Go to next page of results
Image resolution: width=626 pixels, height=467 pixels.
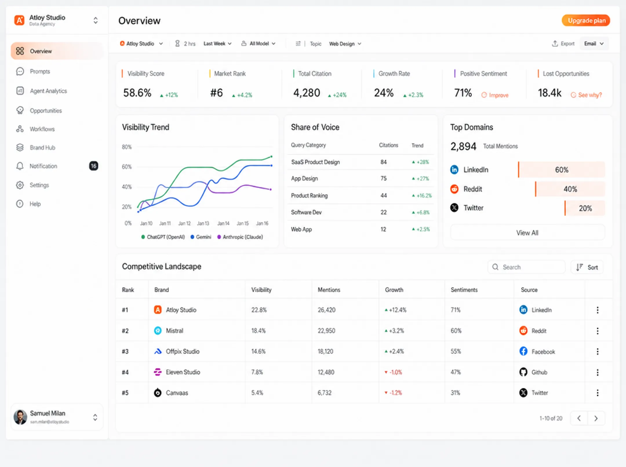point(596,418)
